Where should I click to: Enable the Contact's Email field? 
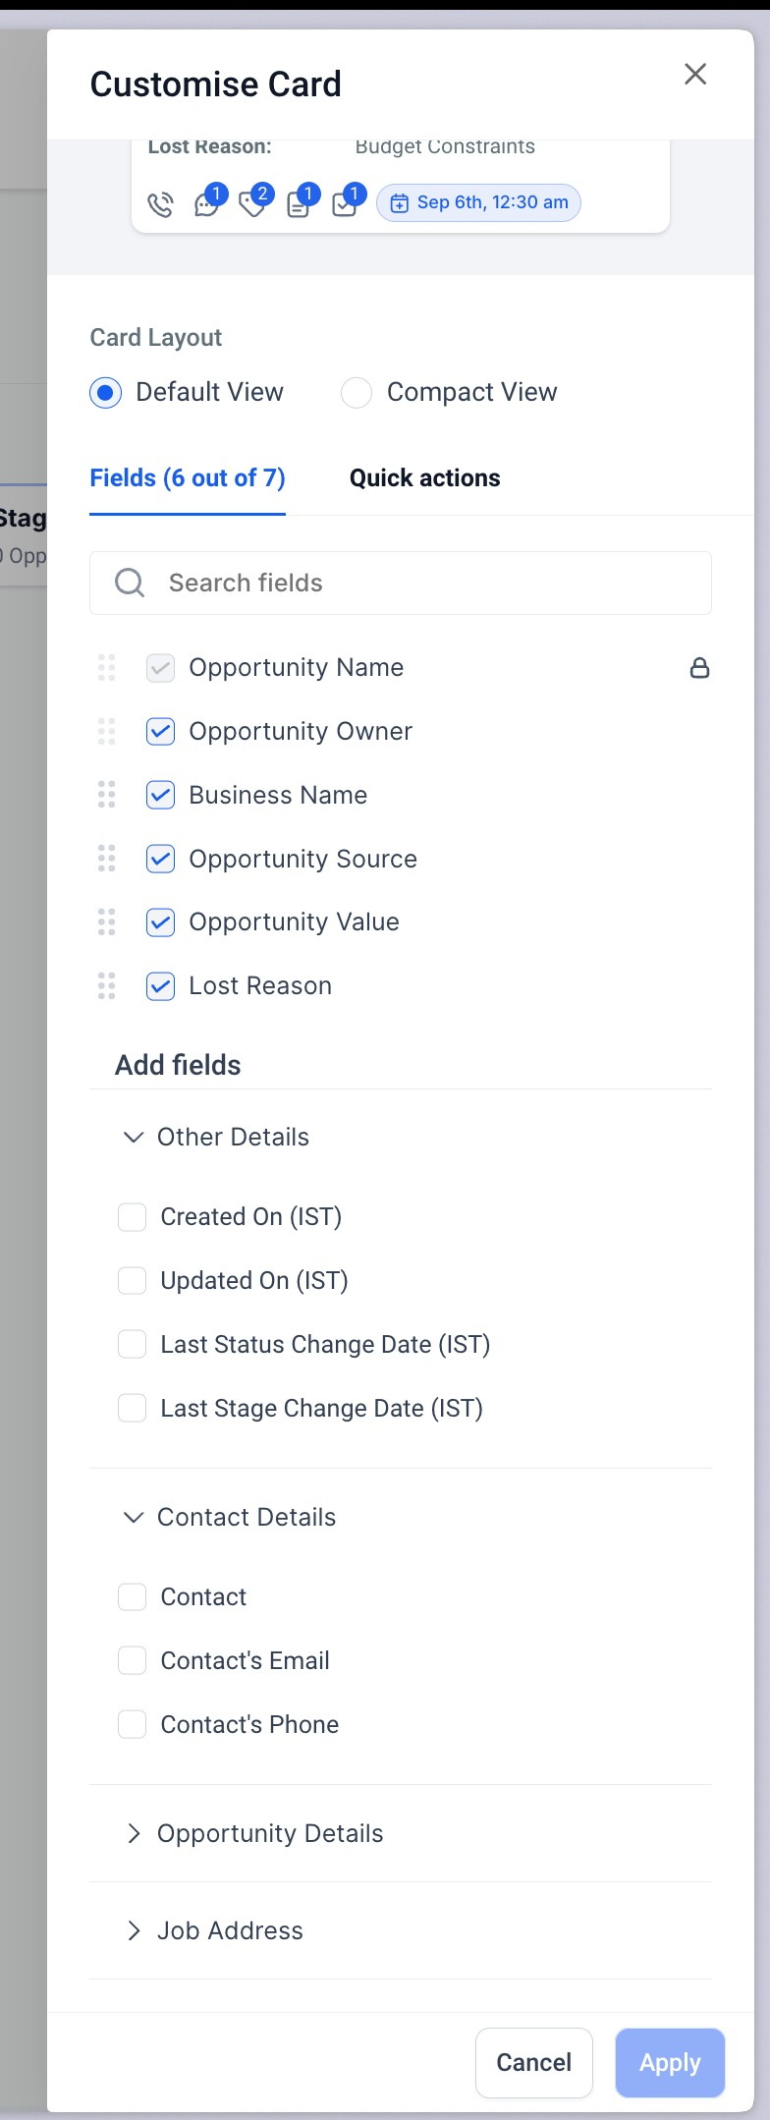(x=132, y=1660)
